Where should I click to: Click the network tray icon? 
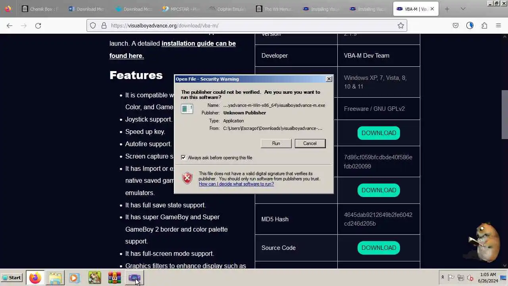[461, 278]
